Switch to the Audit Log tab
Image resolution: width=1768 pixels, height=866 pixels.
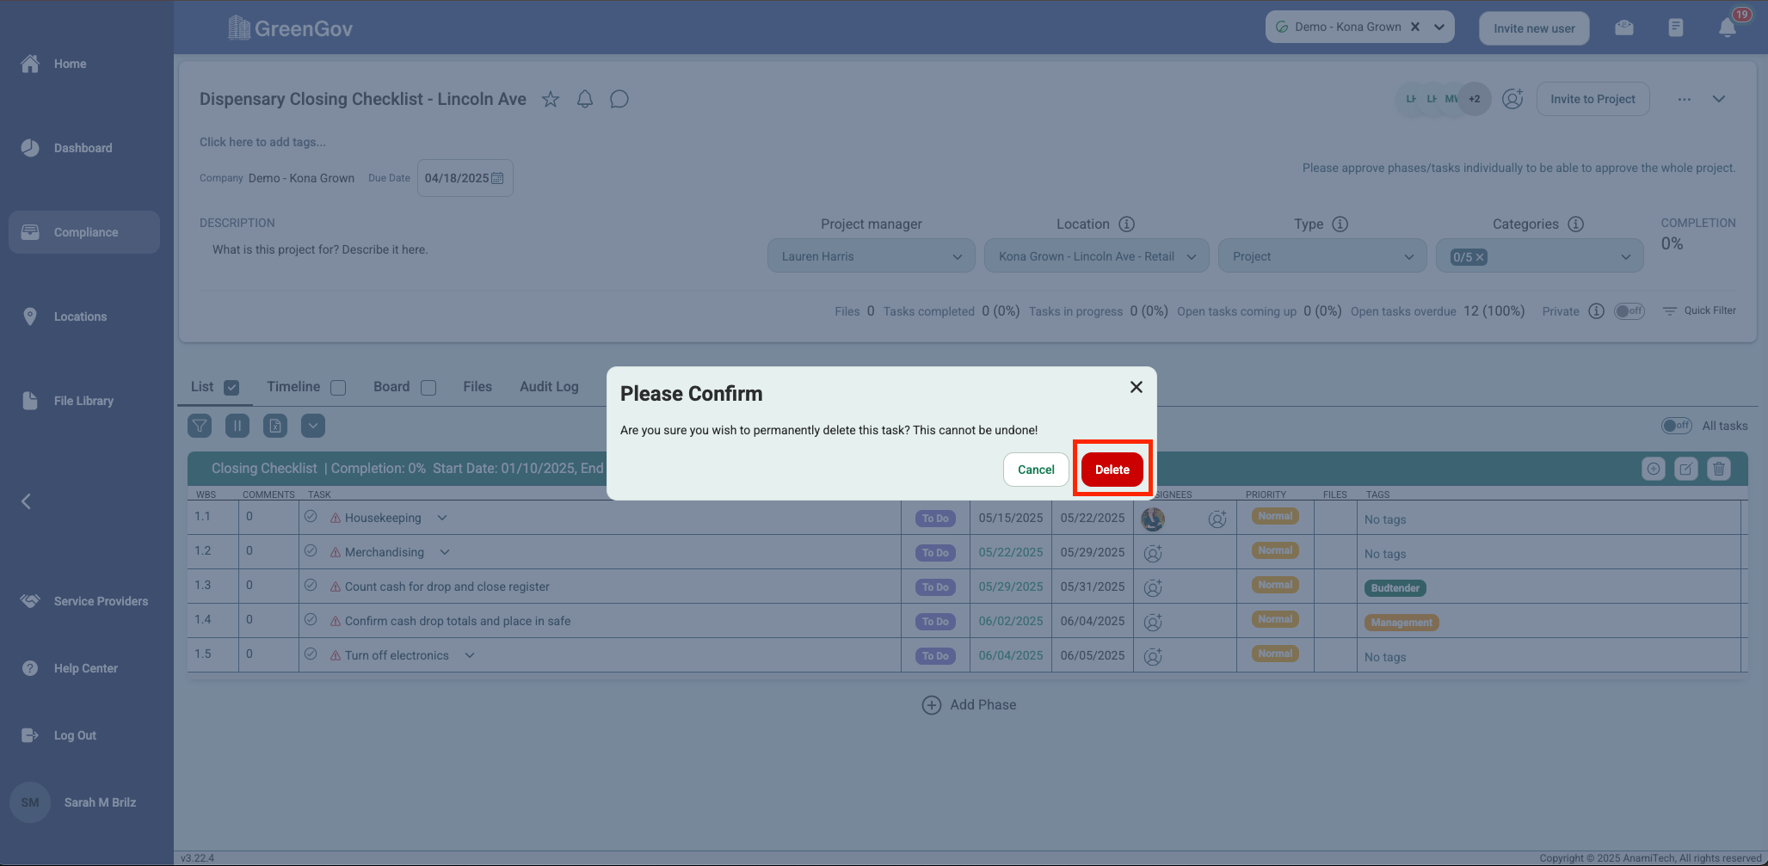tap(549, 387)
